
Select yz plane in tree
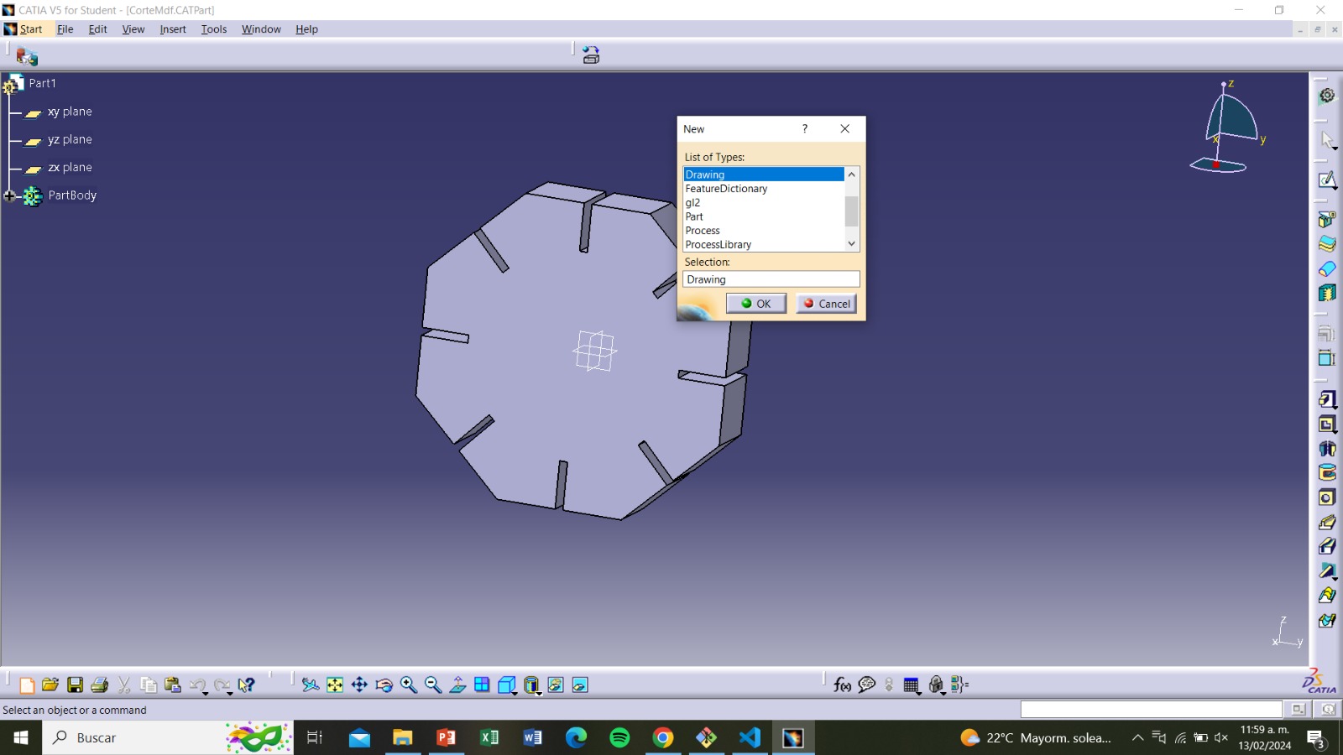70,139
